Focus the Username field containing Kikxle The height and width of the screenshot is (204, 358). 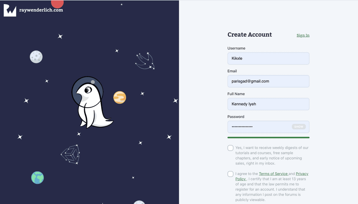(268, 59)
